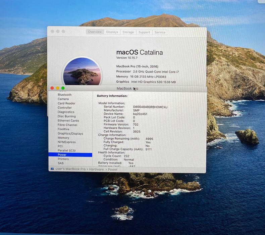The height and width of the screenshot is (235, 265).
Task: Close System Information with red button
Action: point(52,88)
